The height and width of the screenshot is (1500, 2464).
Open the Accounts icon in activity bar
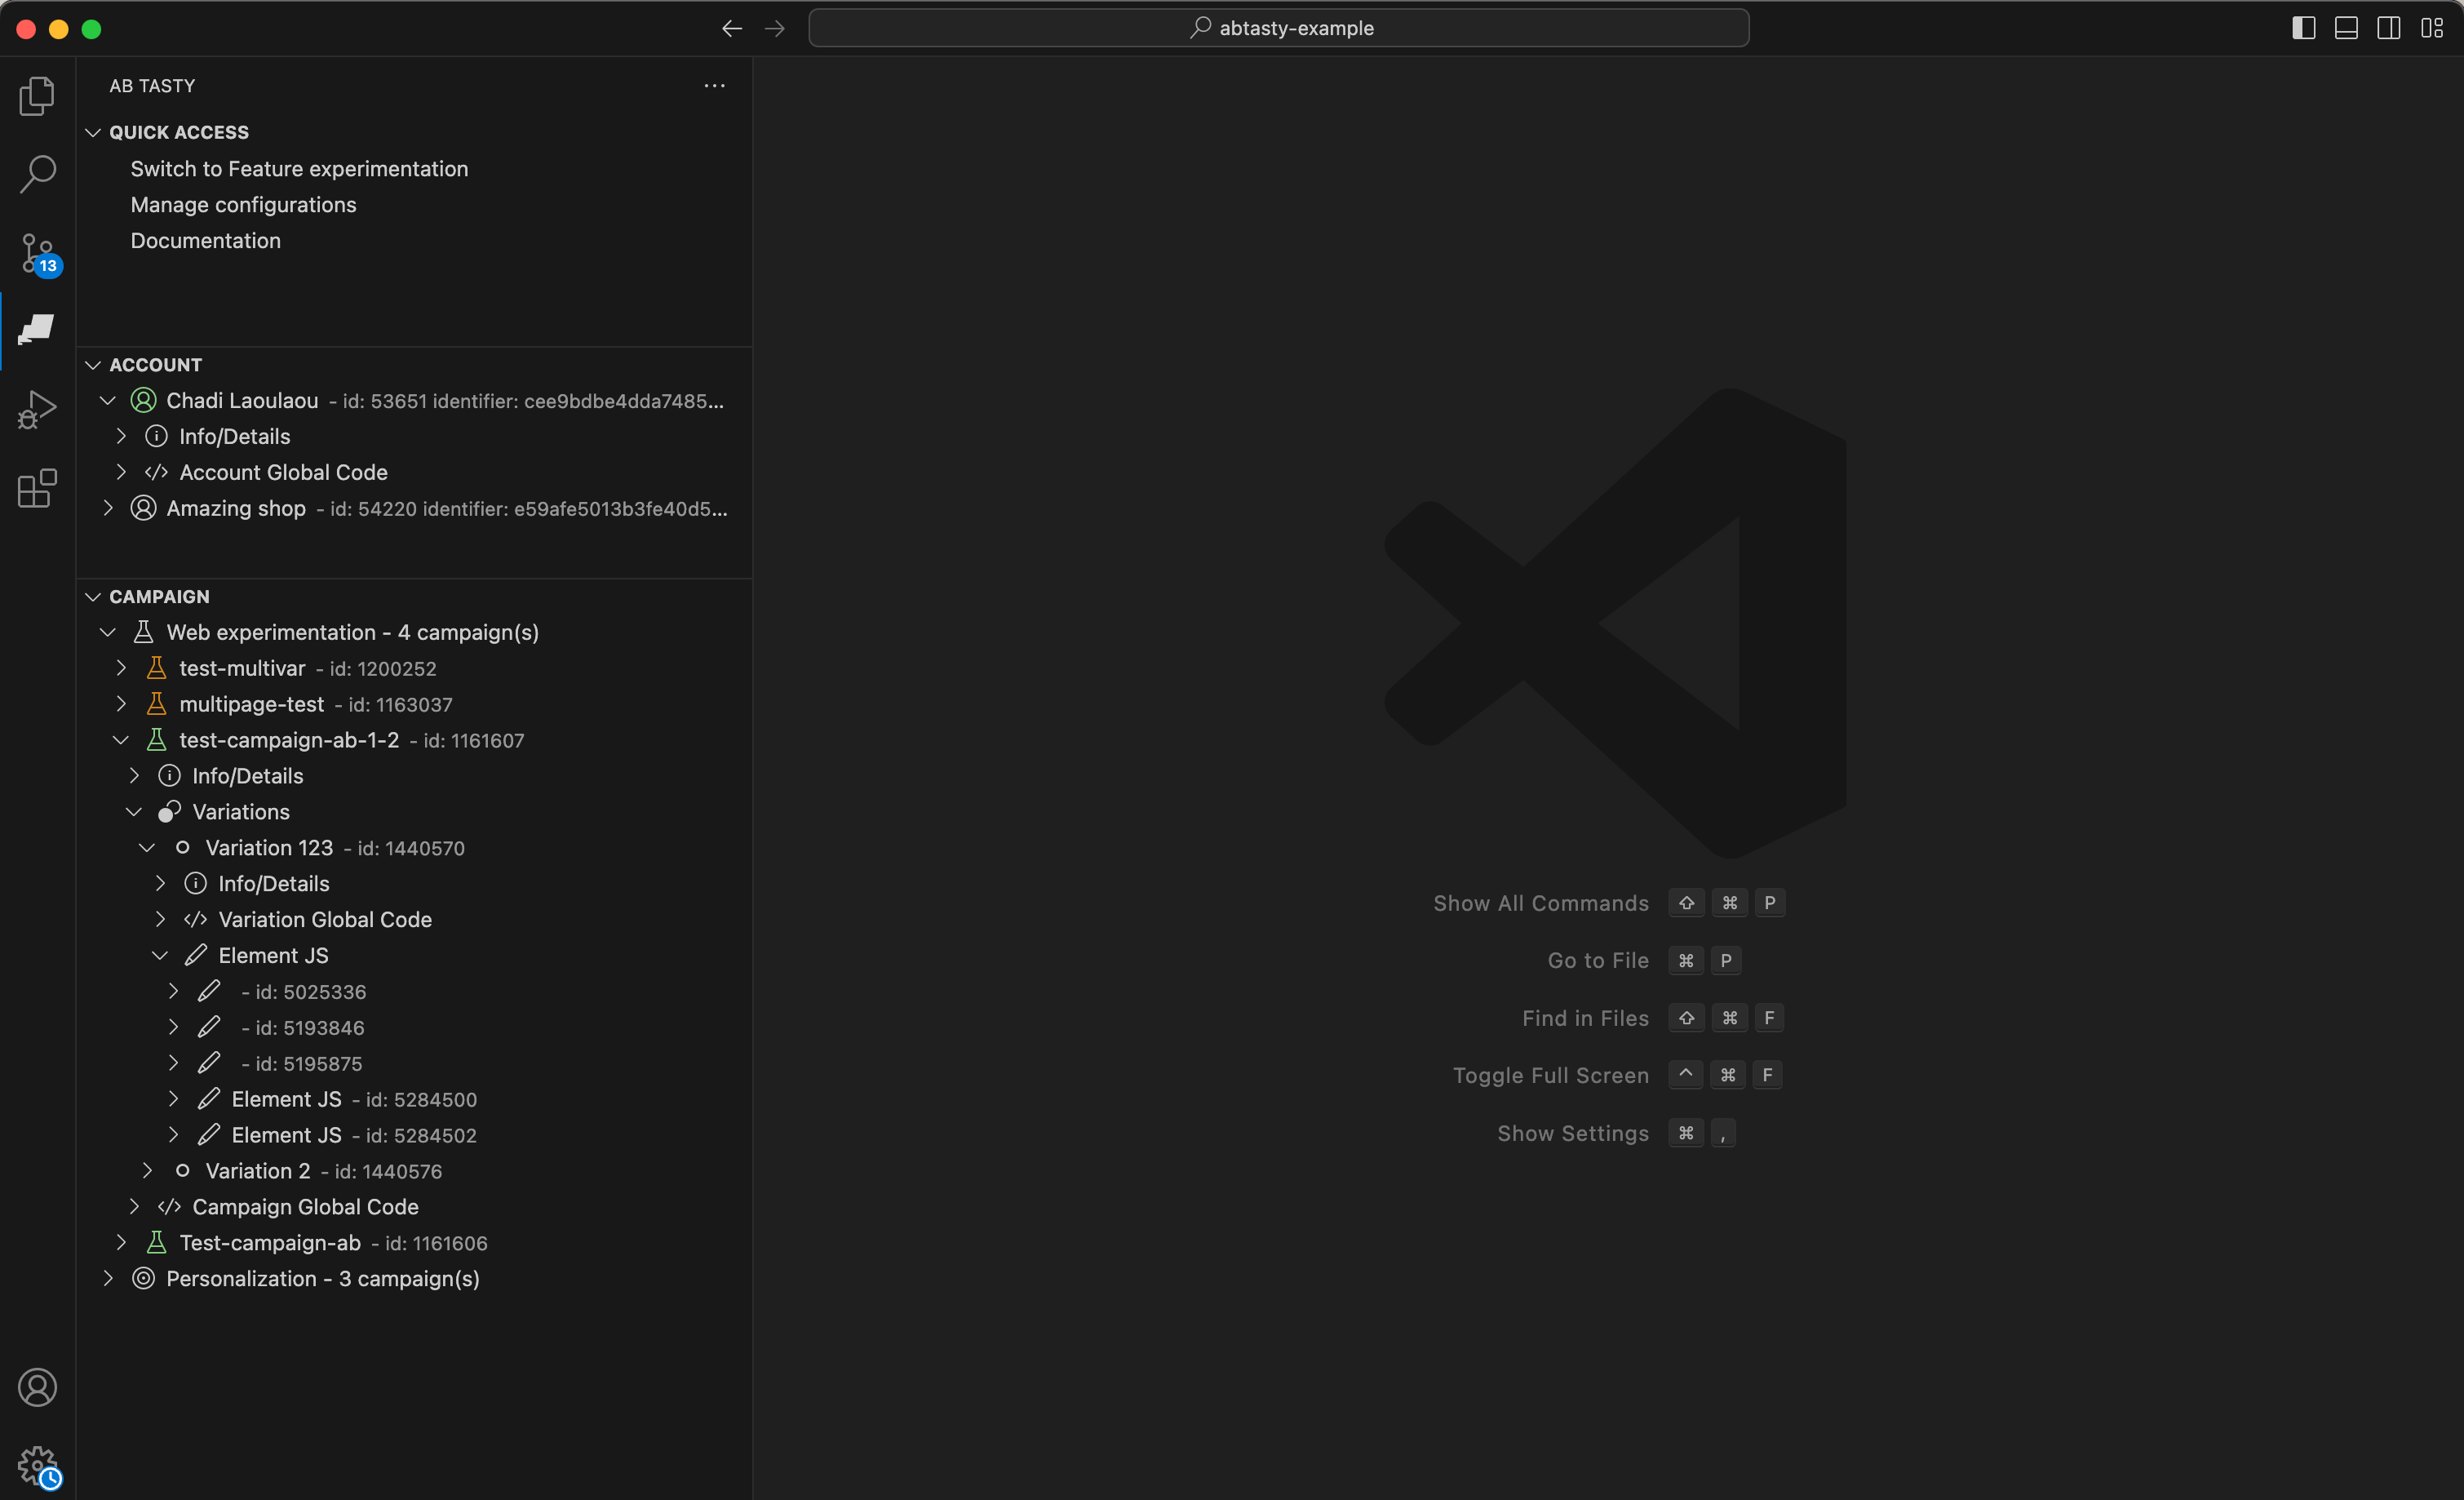[37, 1387]
